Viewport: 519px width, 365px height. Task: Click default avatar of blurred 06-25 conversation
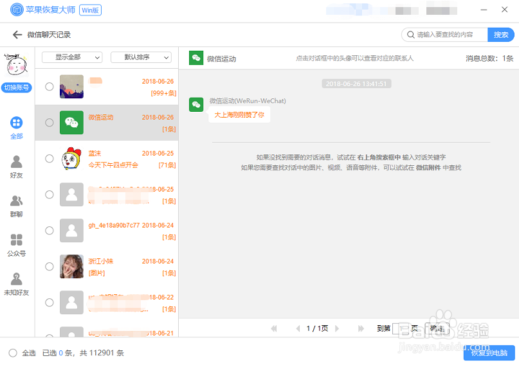71,195
